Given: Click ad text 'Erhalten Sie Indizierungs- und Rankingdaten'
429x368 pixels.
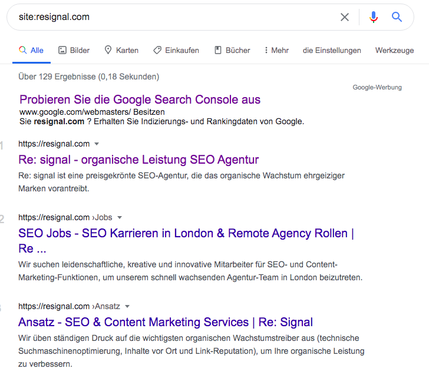Looking at the screenshot, I should pyautogui.click(x=199, y=121).
